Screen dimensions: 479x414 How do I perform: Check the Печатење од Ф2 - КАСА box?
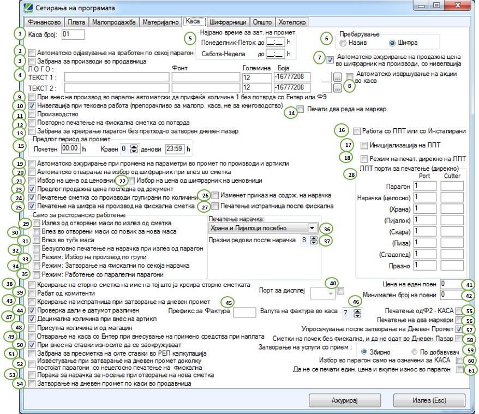tap(459, 311)
